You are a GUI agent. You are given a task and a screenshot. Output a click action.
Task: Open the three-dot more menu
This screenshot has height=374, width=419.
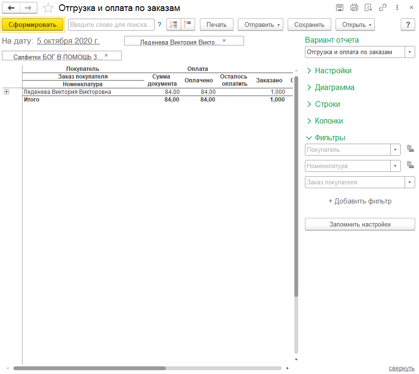coord(397,8)
